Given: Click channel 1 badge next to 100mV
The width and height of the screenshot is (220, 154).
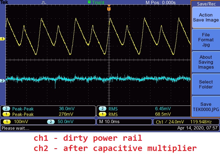Looking at the screenshot, I should pyautogui.click(x=7, y=122).
